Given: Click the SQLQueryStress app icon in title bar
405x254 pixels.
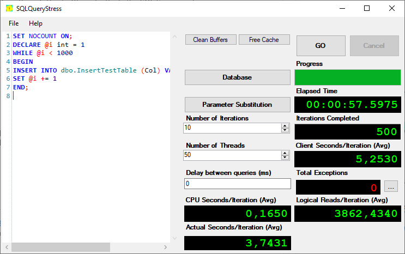Looking at the screenshot, I should [x=9, y=8].
